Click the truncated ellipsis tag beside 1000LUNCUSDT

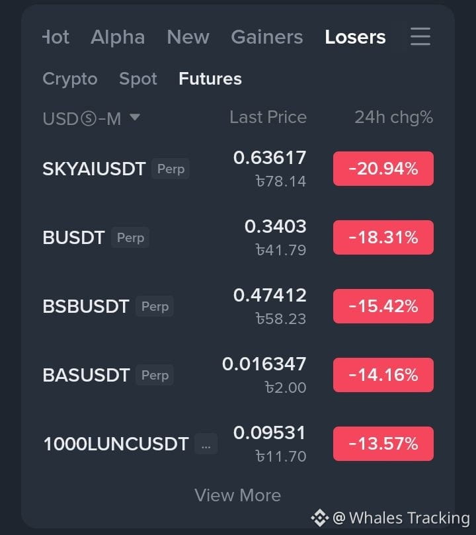(x=206, y=444)
